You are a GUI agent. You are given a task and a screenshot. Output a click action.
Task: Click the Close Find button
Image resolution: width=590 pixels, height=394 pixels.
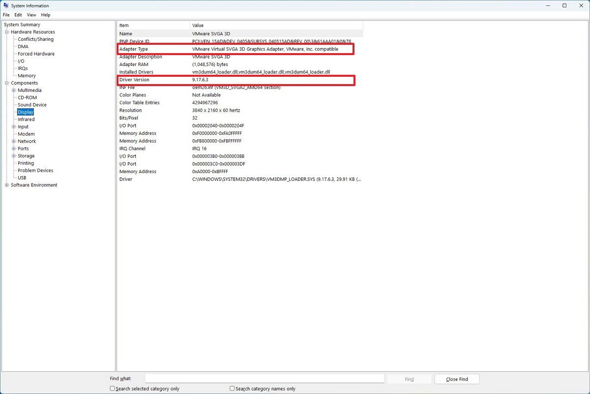pyautogui.click(x=456, y=379)
